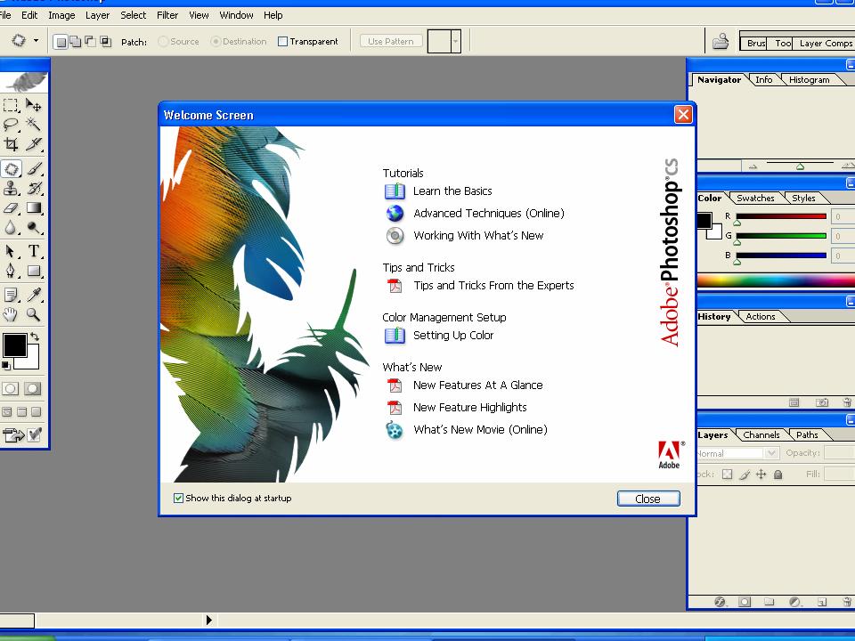Open Learn the Basics tutorial link
Image resolution: width=855 pixels, height=641 pixels.
[452, 191]
